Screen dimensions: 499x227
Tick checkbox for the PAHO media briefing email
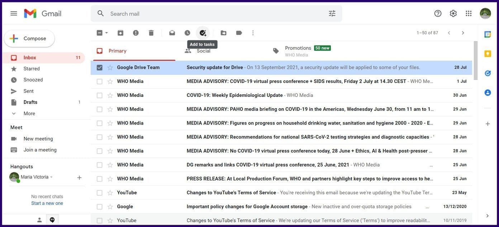(x=100, y=109)
